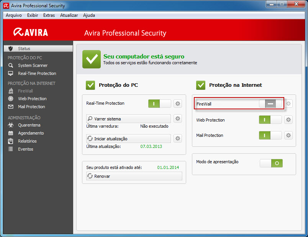Open Real-Time Protection in the sidebar
Viewport: 308px width, 237px height.
tap(37, 73)
